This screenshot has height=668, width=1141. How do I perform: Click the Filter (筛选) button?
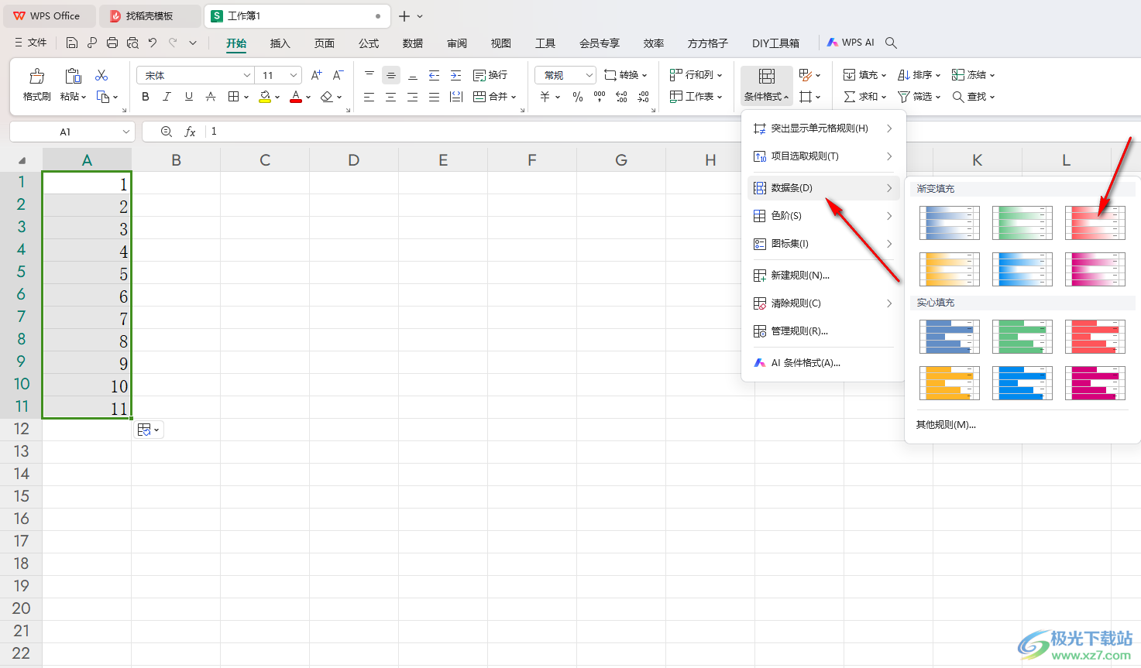[919, 97]
